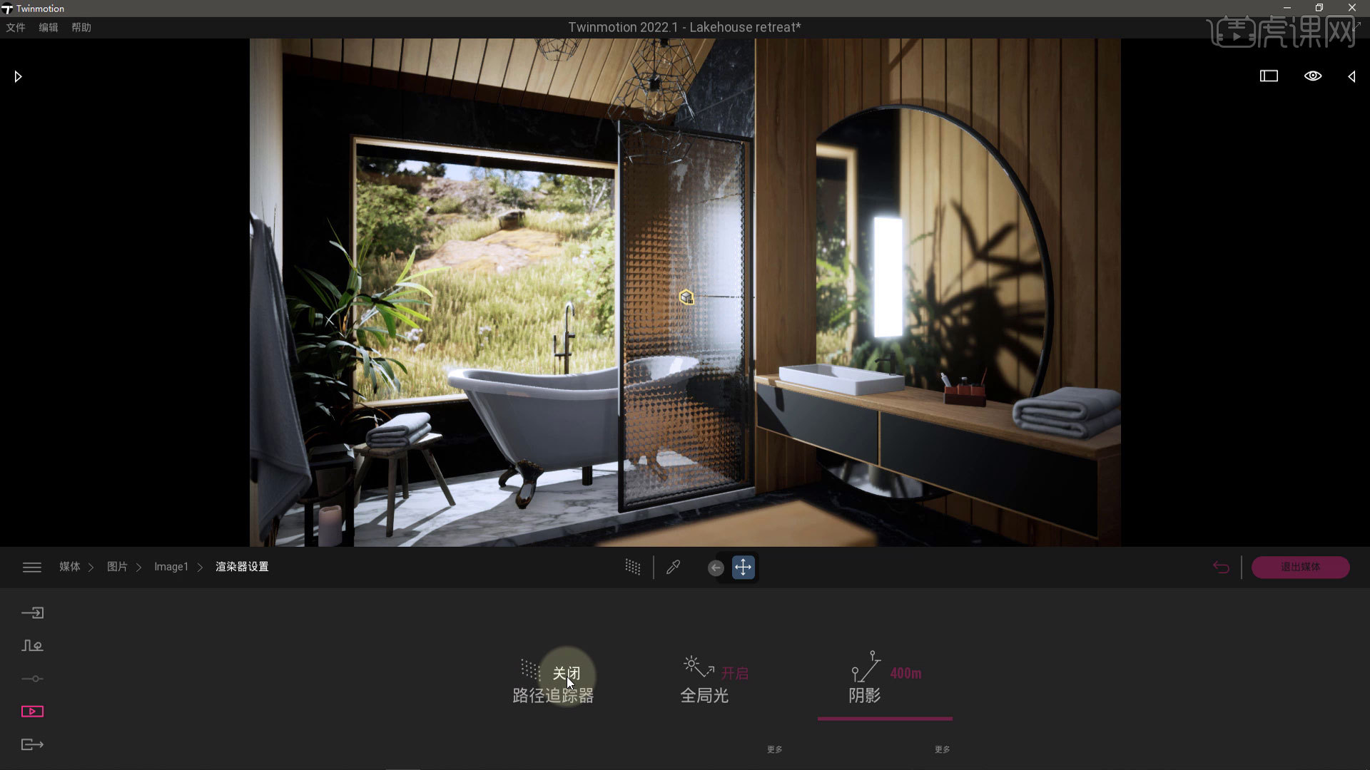Expand the left panel arrow

[18, 76]
